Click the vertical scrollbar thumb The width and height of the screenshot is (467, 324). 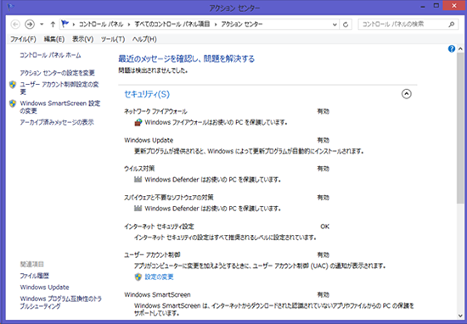[460, 128]
